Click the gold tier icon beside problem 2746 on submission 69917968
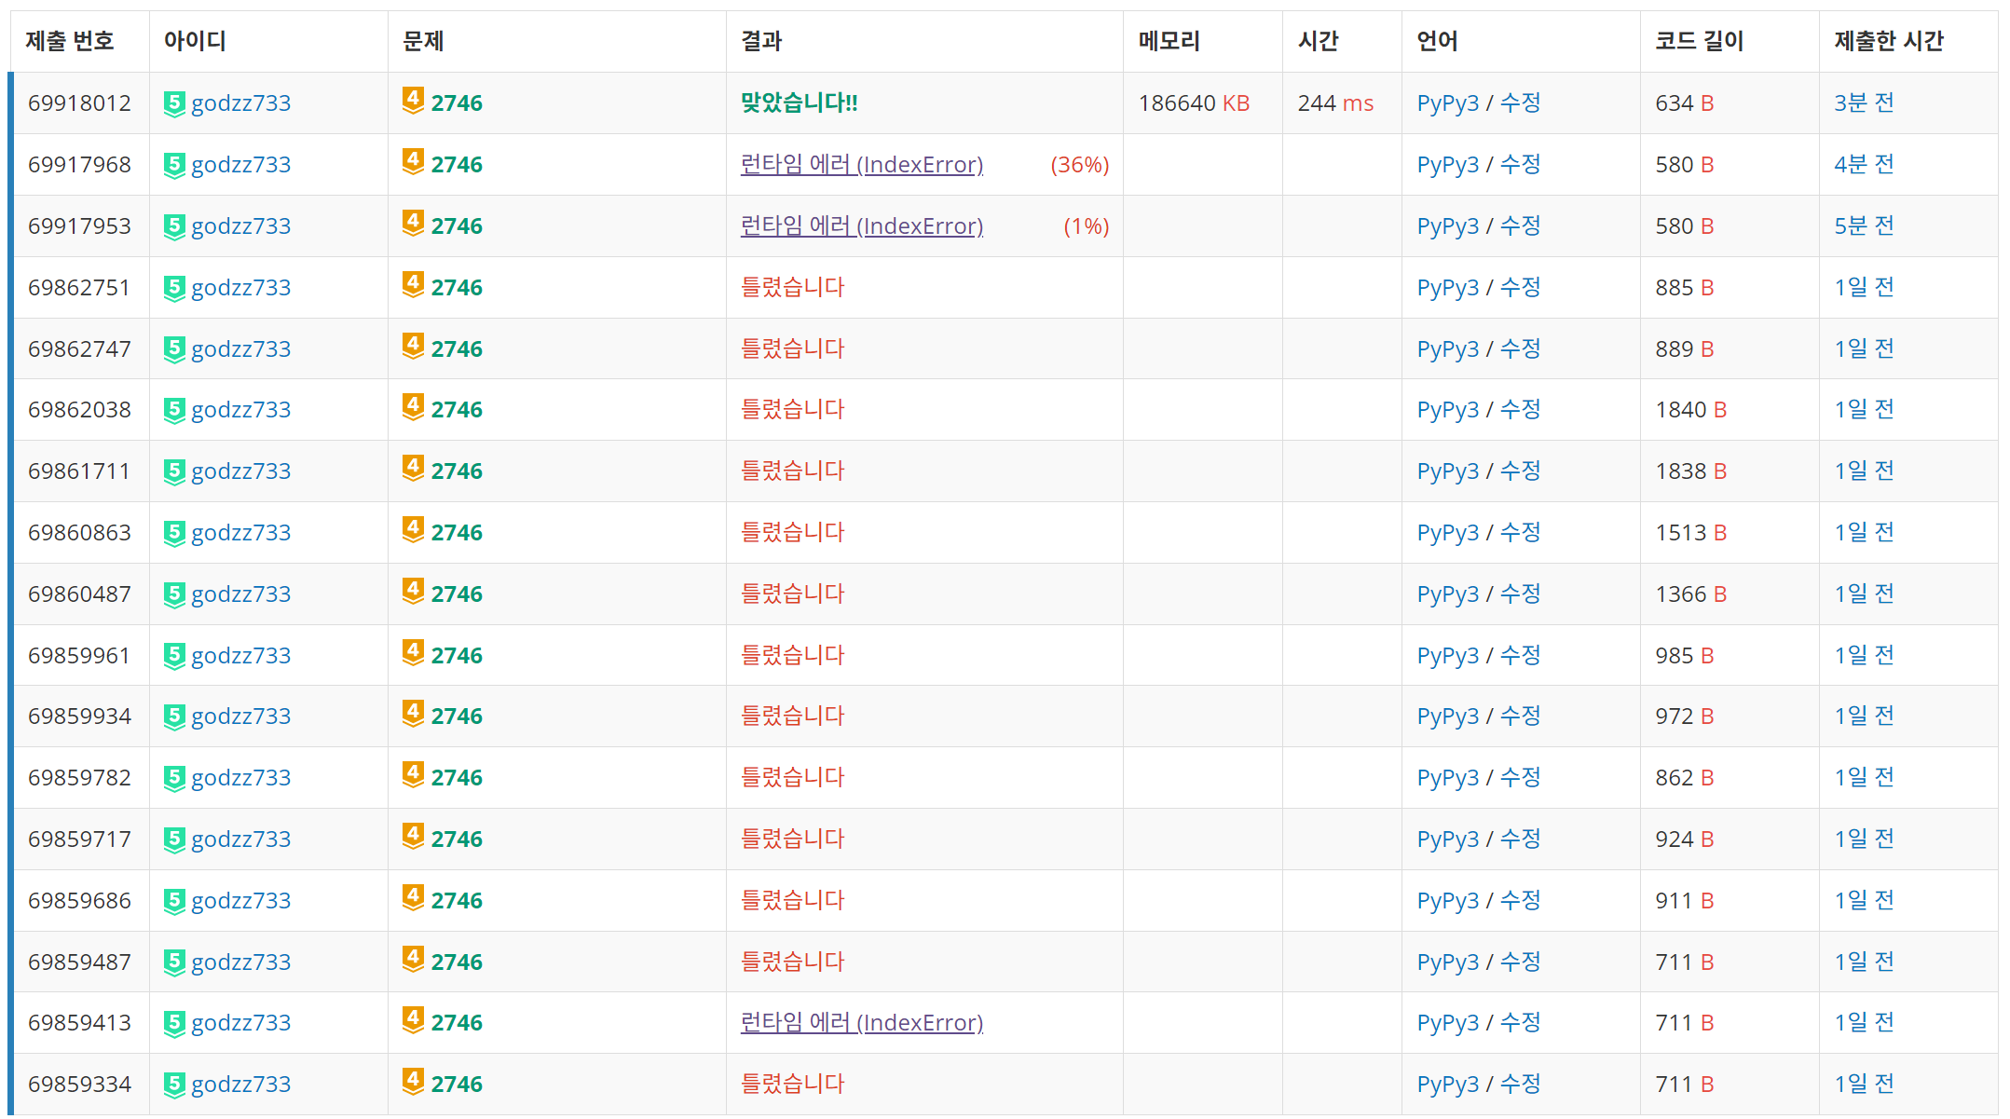2010x1119 pixels. pyautogui.click(x=413, y=162)
